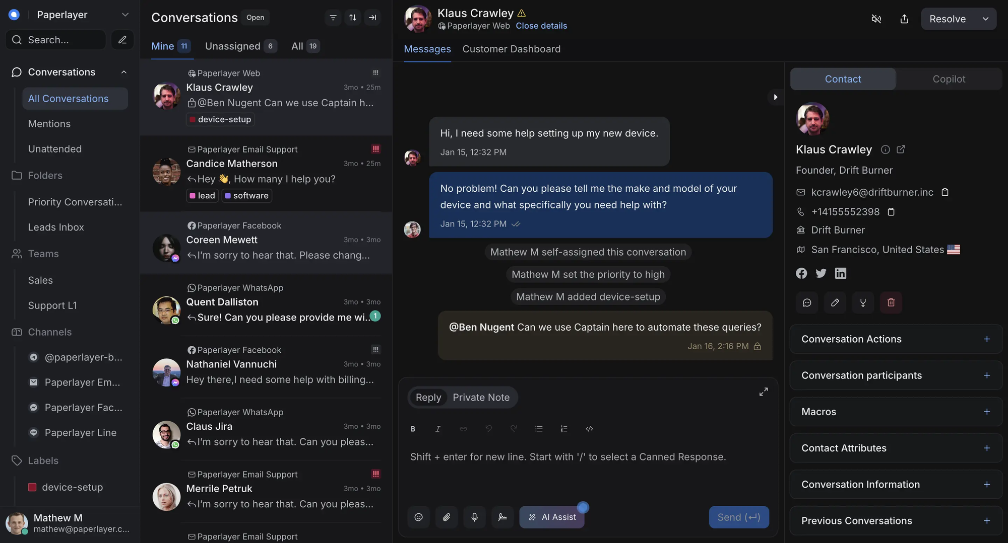Insert a signature using the signature icon
This screenshot has width=1008, height=543.
[502, 517]
